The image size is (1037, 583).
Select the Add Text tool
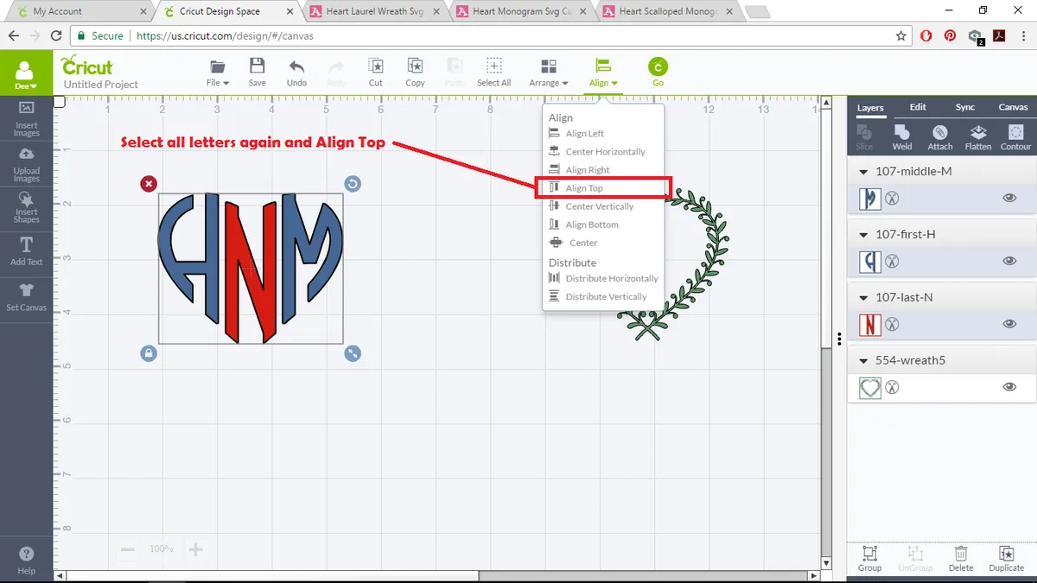(27, 251)
